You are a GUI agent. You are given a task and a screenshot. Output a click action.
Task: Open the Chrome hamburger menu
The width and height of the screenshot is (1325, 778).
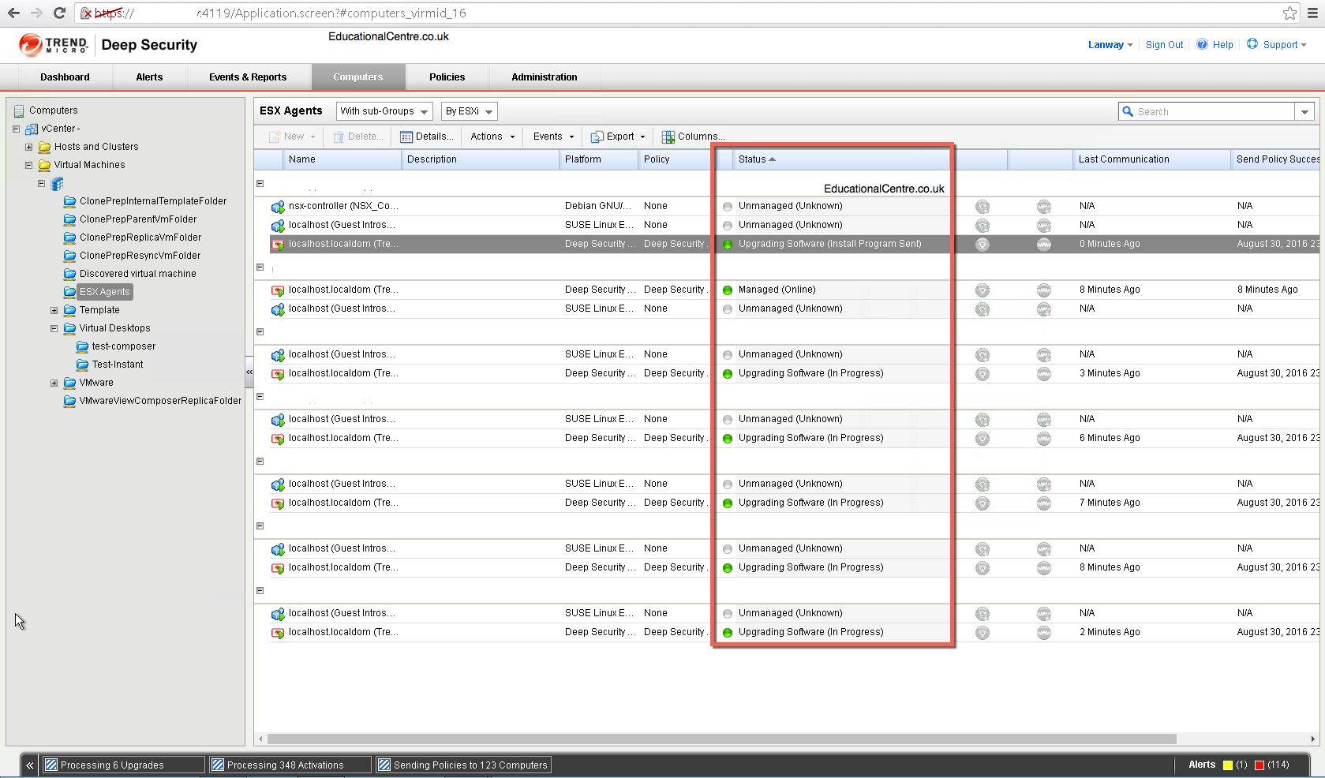click(1311, 13)
